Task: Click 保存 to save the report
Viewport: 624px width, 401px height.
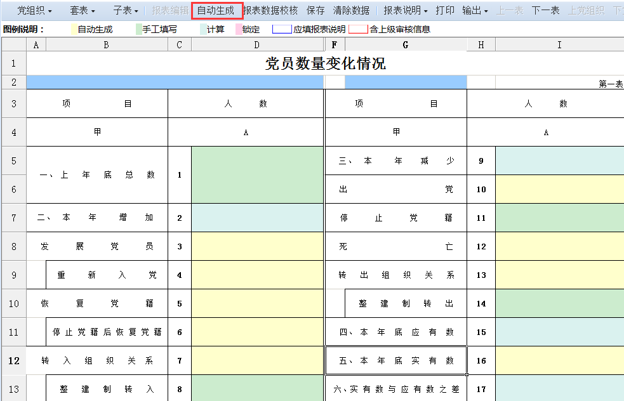Action: click(x=315, y=10)
